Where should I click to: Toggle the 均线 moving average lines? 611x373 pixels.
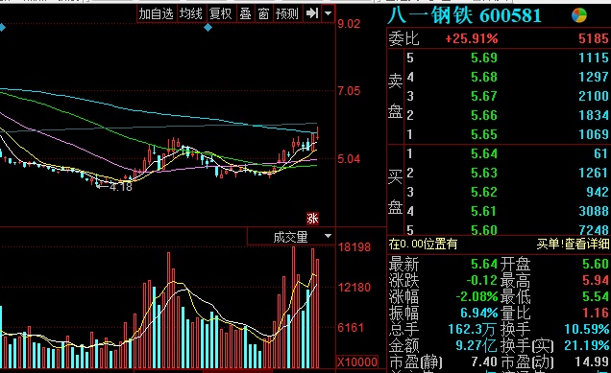pos(191,14)
